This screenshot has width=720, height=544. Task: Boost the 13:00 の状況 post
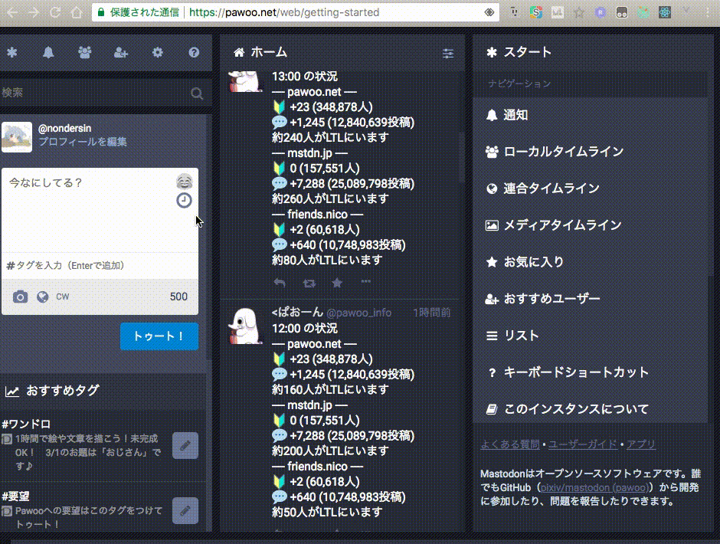point(309,283)
